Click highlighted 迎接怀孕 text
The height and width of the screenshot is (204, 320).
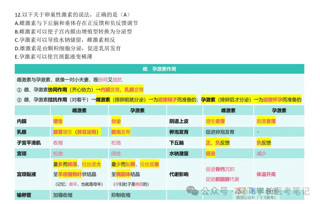coord(273,100)
